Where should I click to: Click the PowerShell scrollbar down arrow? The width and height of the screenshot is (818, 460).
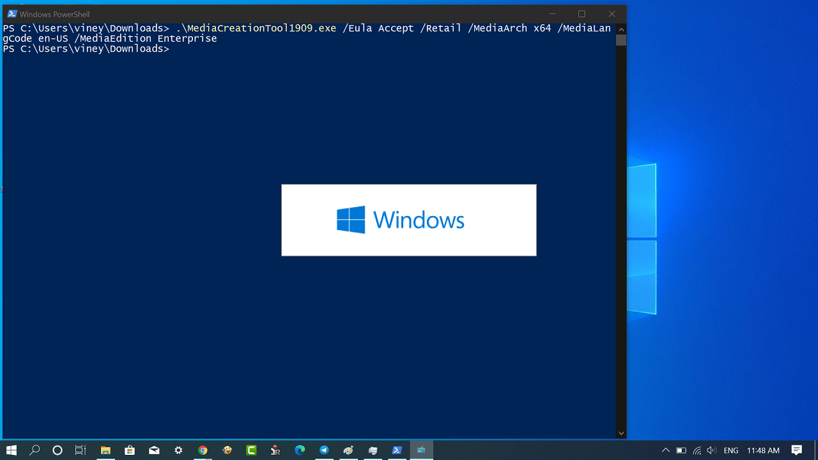(621, 433)
